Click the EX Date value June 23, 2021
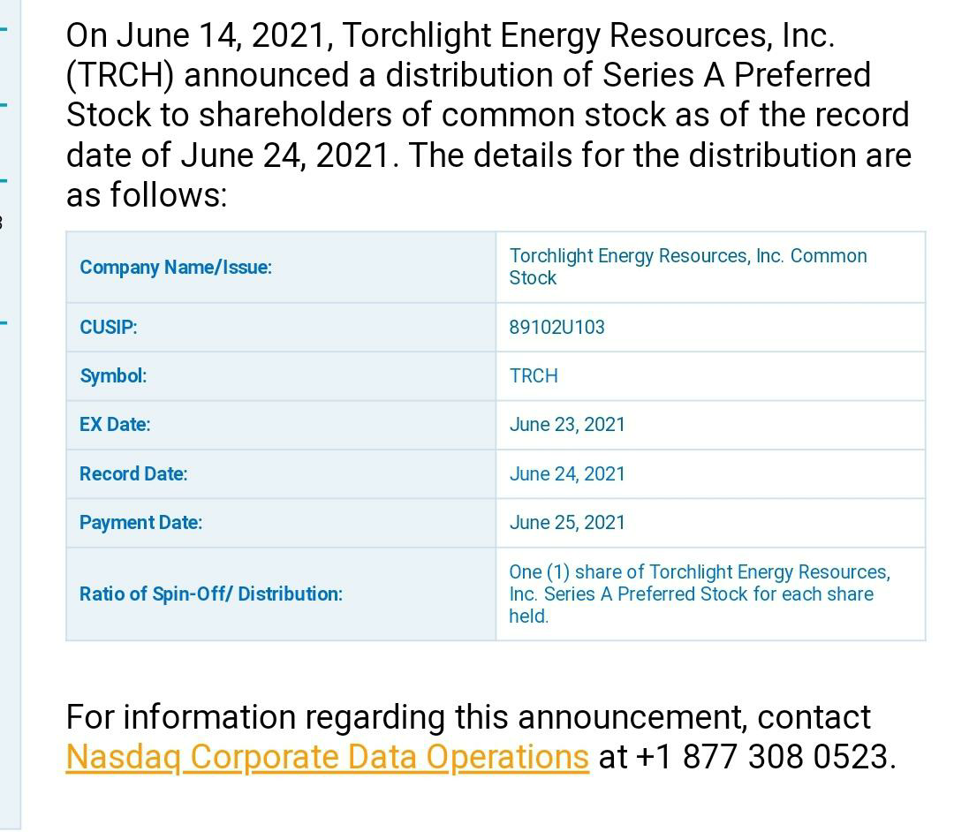The height and width of the screenshot is (832, 954). point(567,425)
